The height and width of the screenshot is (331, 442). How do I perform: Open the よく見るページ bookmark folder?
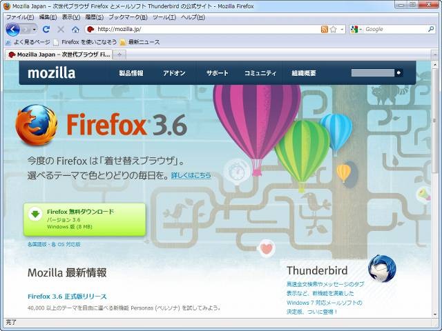tap(28, 42)
